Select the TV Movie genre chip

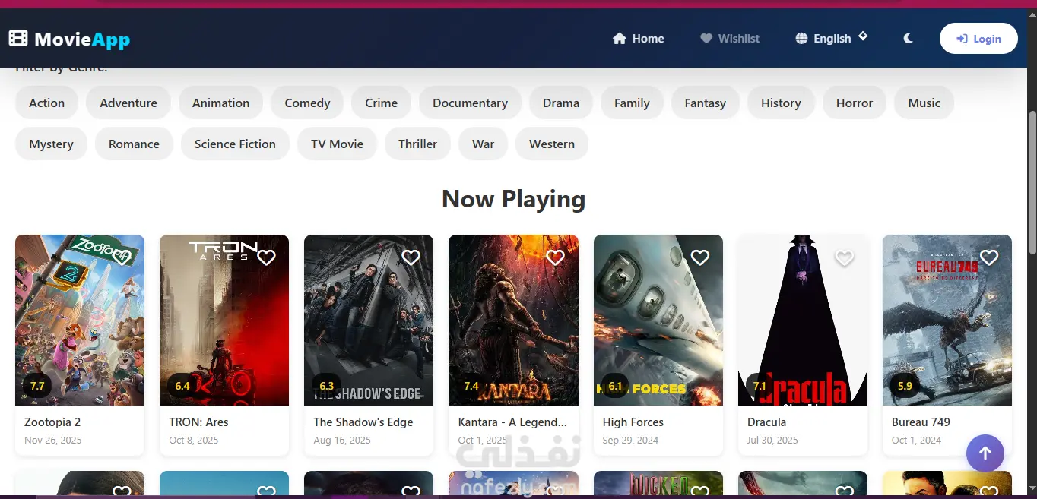337,144
